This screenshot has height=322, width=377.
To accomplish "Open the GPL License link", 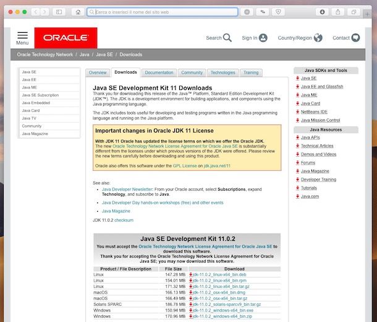I will [185, 166].
